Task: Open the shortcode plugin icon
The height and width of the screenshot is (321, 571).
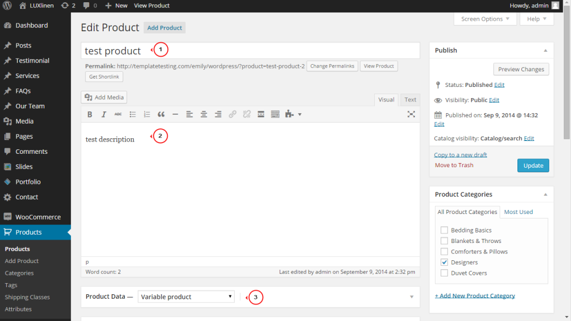Action: coord(289,114)
